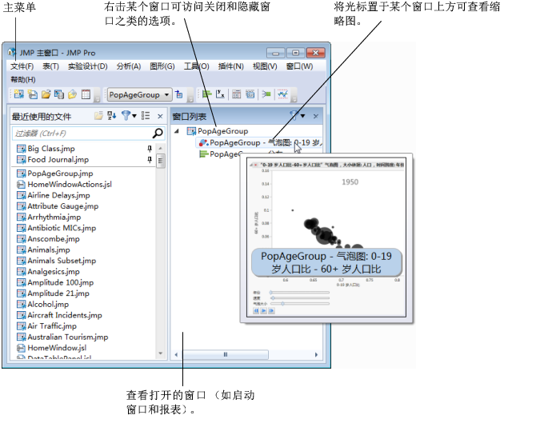Click the JMP application icon in title bar
The image size is (556, 439).
12,53
